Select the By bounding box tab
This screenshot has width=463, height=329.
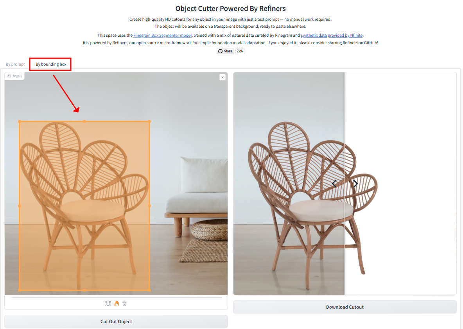[51, 64]
